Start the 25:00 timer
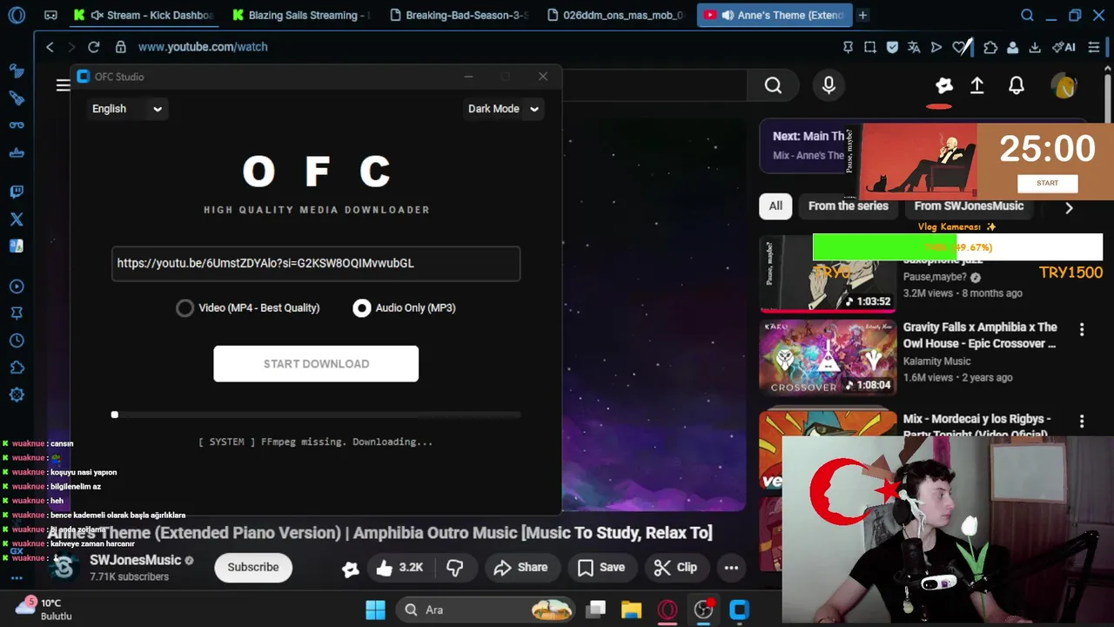1114x627 pixels. [x=1047, y=183]
